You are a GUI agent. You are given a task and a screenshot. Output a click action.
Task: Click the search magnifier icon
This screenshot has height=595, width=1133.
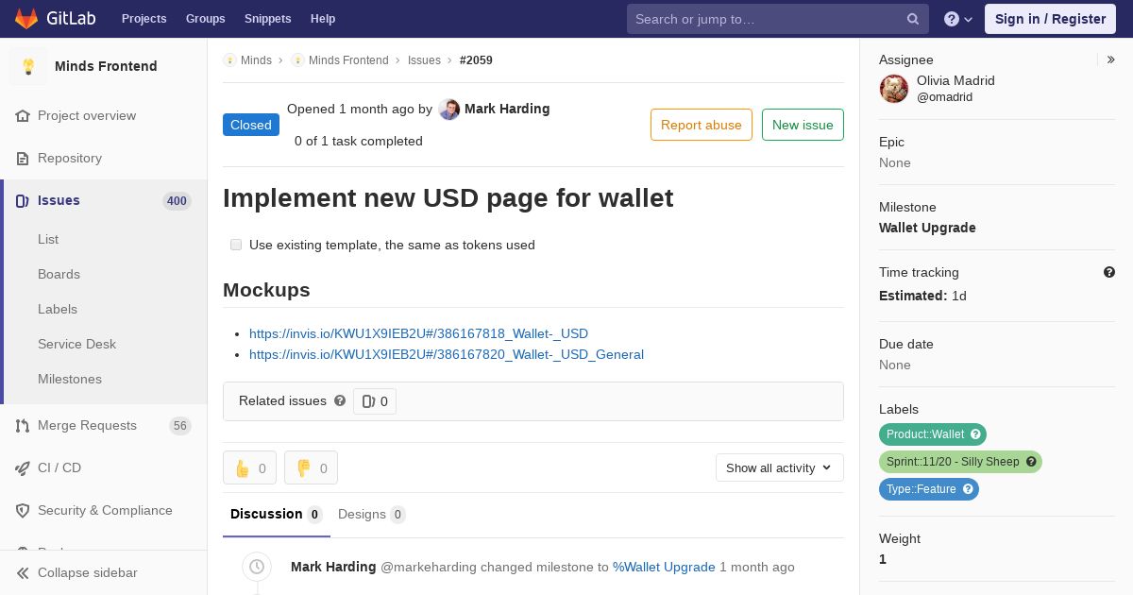coord(913,19)
